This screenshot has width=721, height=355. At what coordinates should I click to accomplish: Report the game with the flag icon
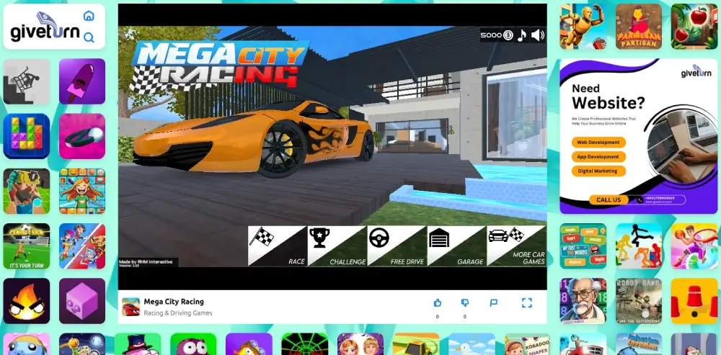point(493,302)
